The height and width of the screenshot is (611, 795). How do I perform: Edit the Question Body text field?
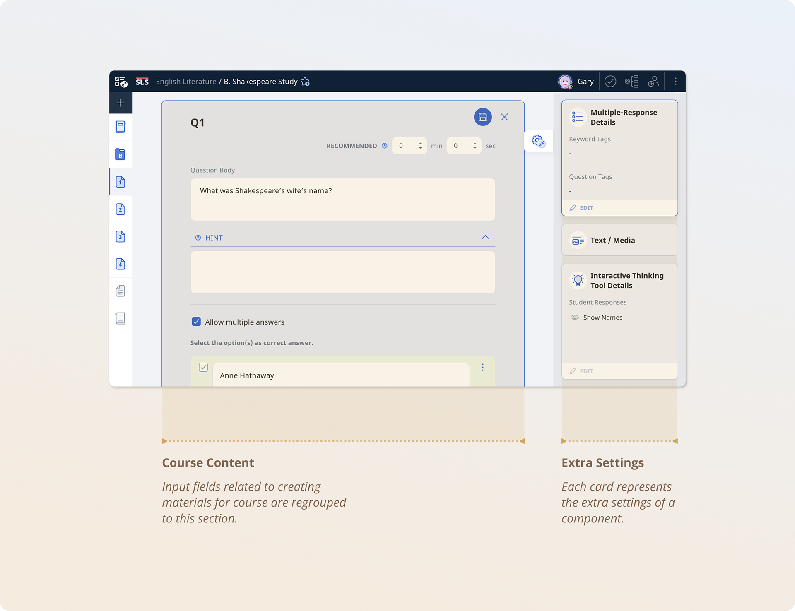tap(343, 200)
